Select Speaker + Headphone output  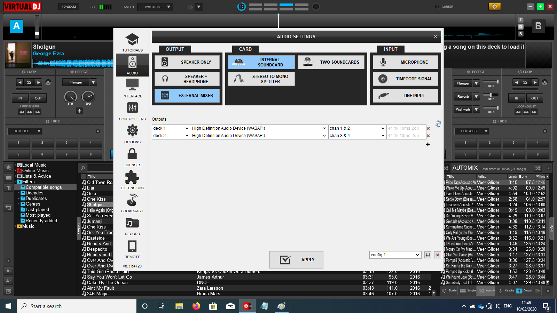(187, 79)
